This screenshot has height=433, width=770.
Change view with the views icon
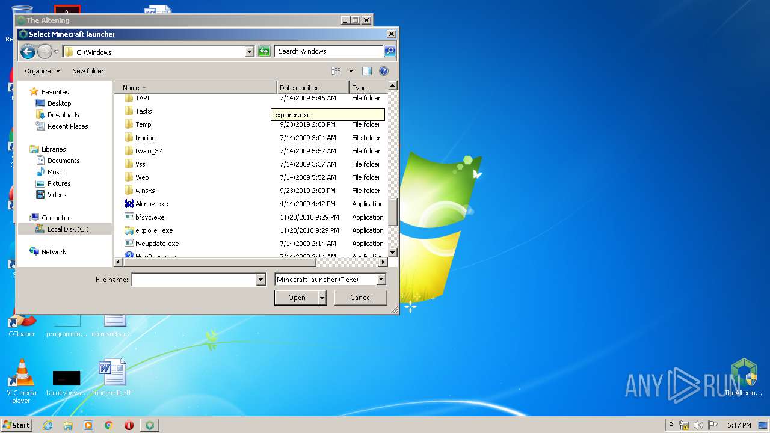tap(336, 71)
